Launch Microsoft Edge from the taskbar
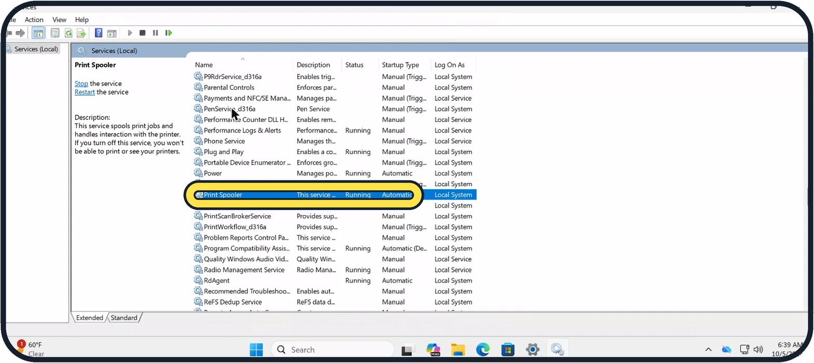 tap(483, 350)
